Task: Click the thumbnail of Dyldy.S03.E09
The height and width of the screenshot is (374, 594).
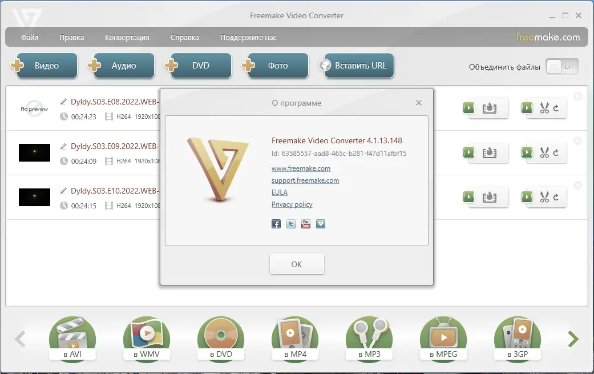Action: click(x=34, y=152)
